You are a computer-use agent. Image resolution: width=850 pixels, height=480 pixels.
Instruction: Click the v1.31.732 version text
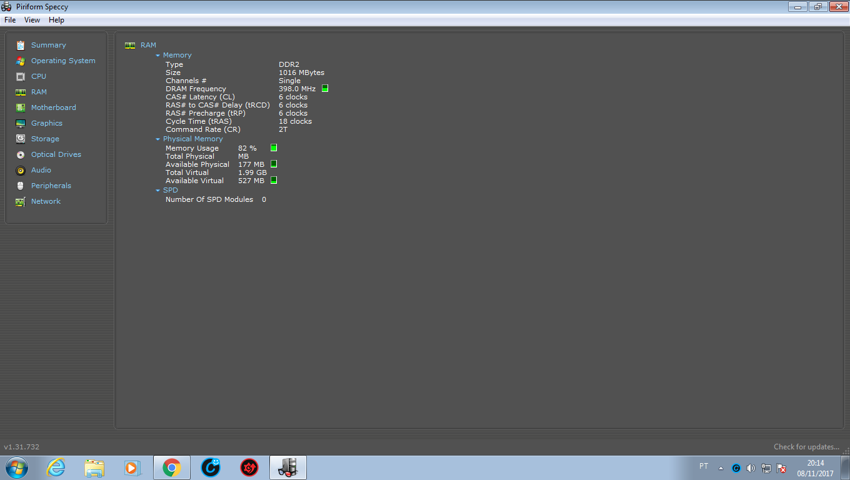tap(22, 447)
